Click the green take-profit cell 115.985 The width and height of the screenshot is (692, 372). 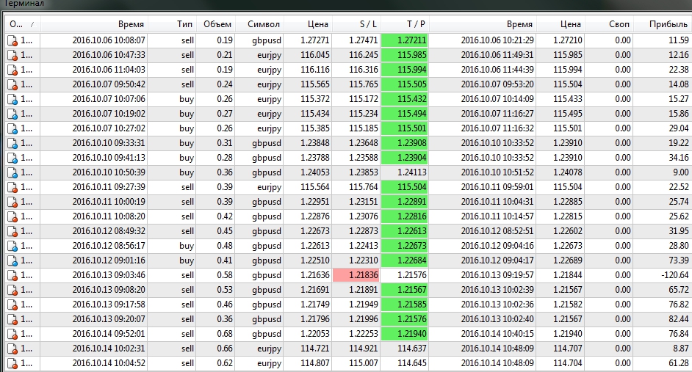pos(404,55)
